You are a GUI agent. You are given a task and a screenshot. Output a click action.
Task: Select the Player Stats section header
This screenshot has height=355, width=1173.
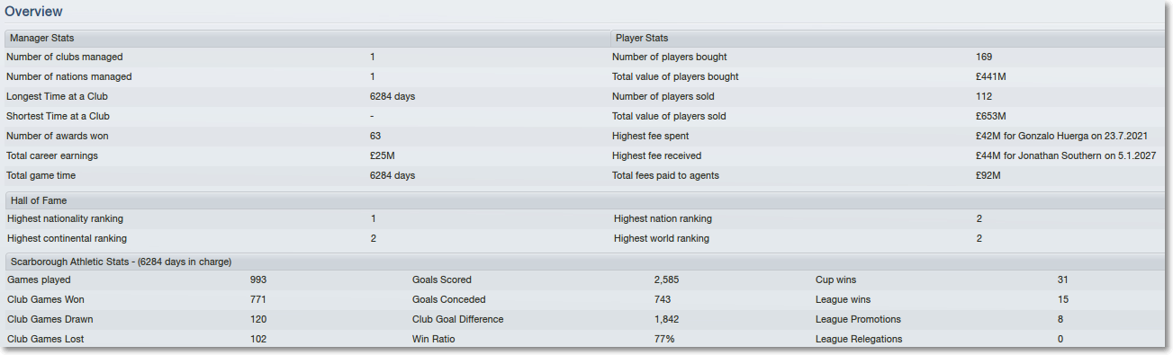(887, 38)
